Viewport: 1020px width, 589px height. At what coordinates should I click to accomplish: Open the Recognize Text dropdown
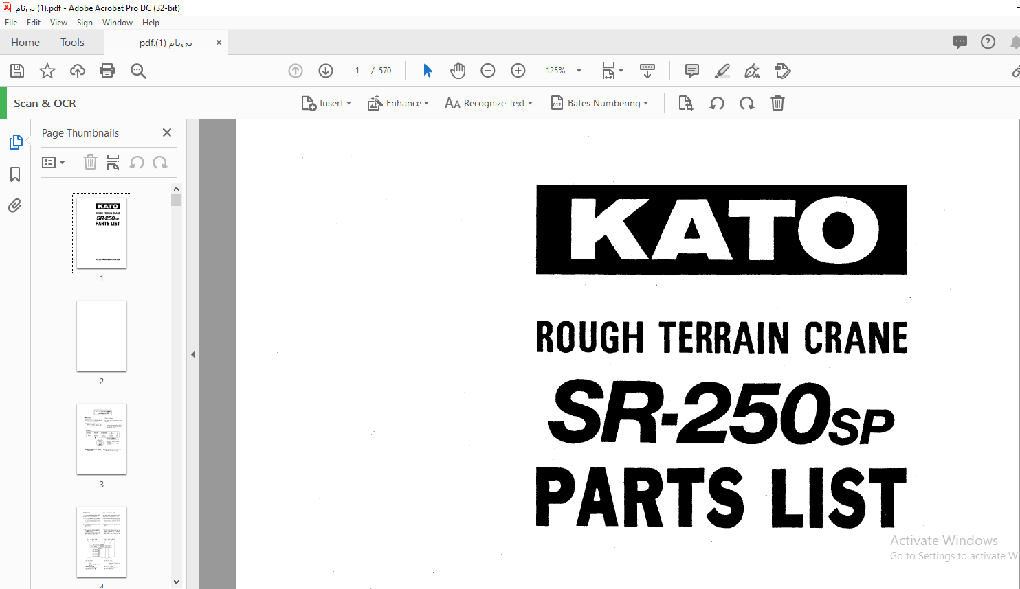tap(489, 103)
